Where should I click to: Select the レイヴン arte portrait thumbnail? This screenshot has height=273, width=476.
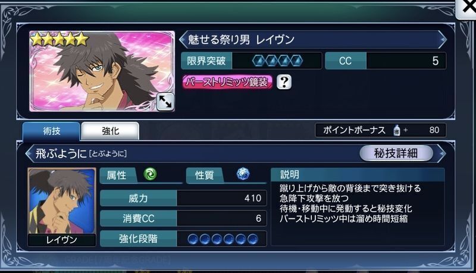click(x=62, y=207)
